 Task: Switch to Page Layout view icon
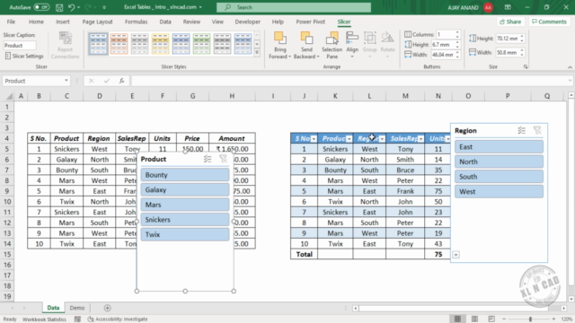pyautogui.click(x=474, y=319)
